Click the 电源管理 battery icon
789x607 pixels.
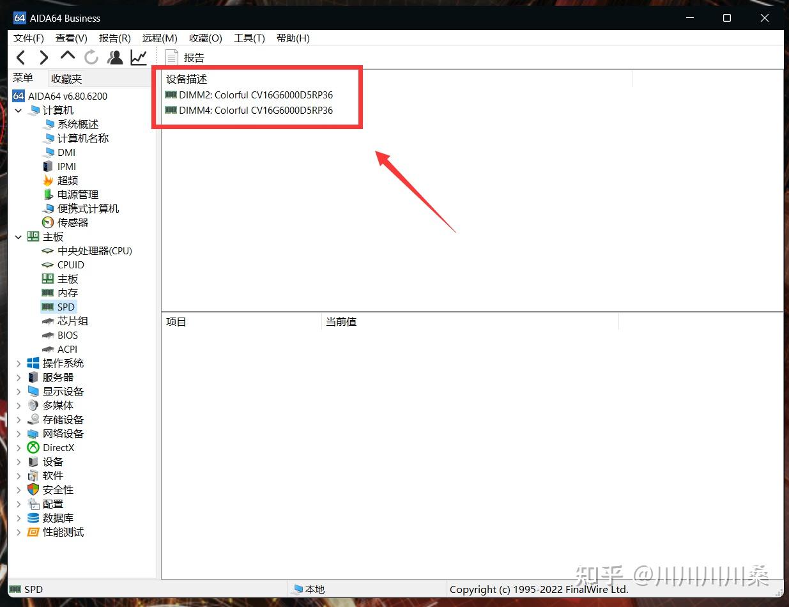coord(48,194)
